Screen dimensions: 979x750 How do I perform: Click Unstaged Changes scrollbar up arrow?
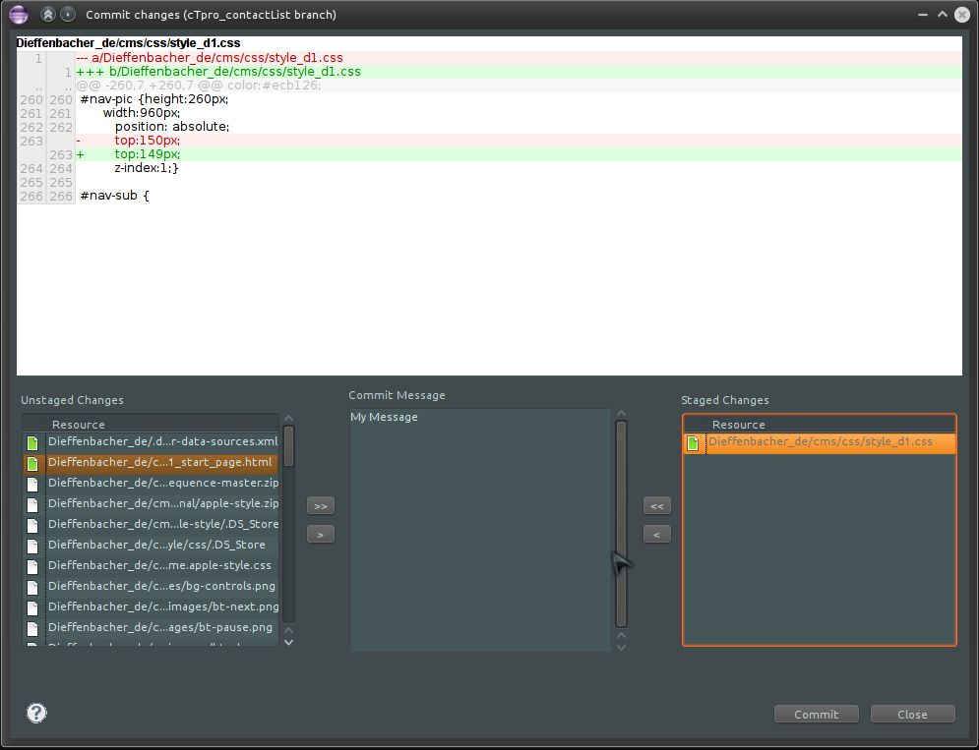pyautogui.click(x=288, y=418)
